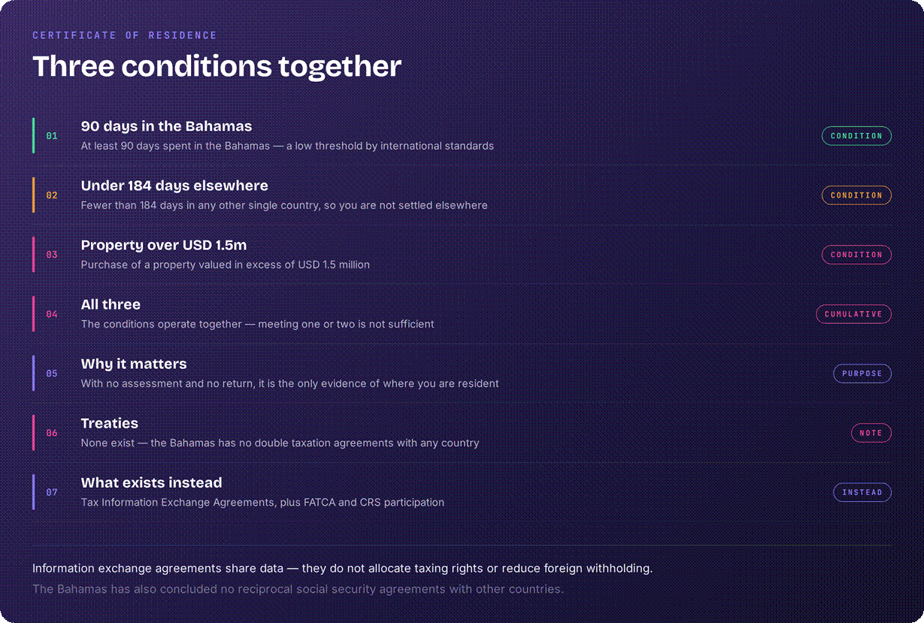Viewport: 924px width, 623px height.
Task: Open the 'Treaties' row title
Action: (110, 423)
